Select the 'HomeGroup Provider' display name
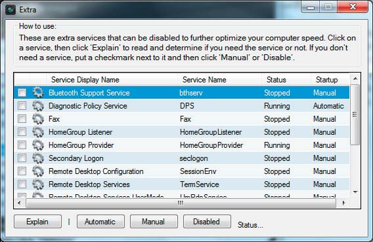373x242 pixels. click(x=81, y=145)
